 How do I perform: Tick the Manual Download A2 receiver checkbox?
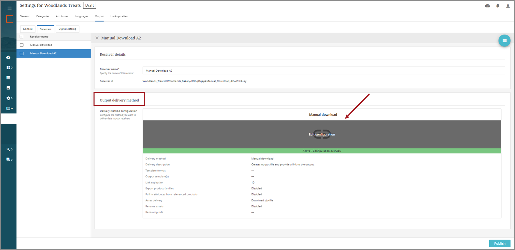tap(22, 53)
